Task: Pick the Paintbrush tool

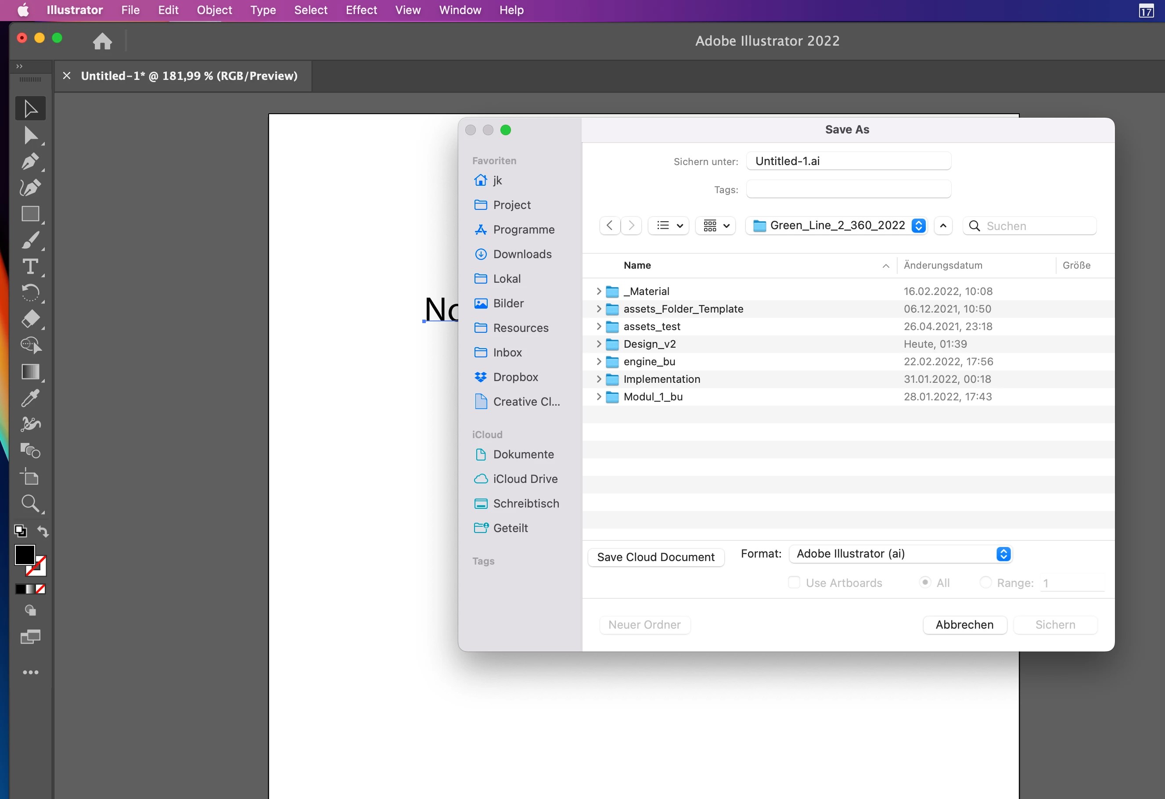Action: pos(30,241)
